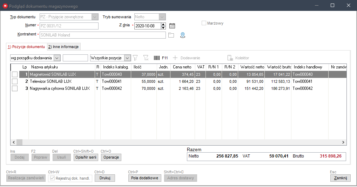The width and height of the screenshot is (357, 187).
Task: Open the calendar date picker icon
Action: (x=172, y=26)
